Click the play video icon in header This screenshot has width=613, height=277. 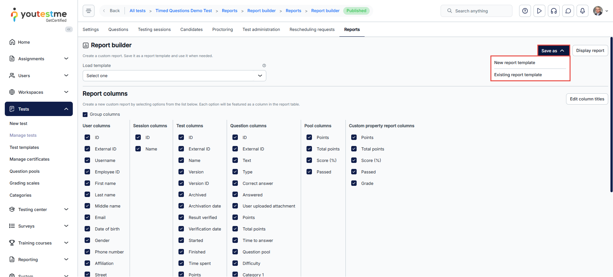click(x=539, y=11)
